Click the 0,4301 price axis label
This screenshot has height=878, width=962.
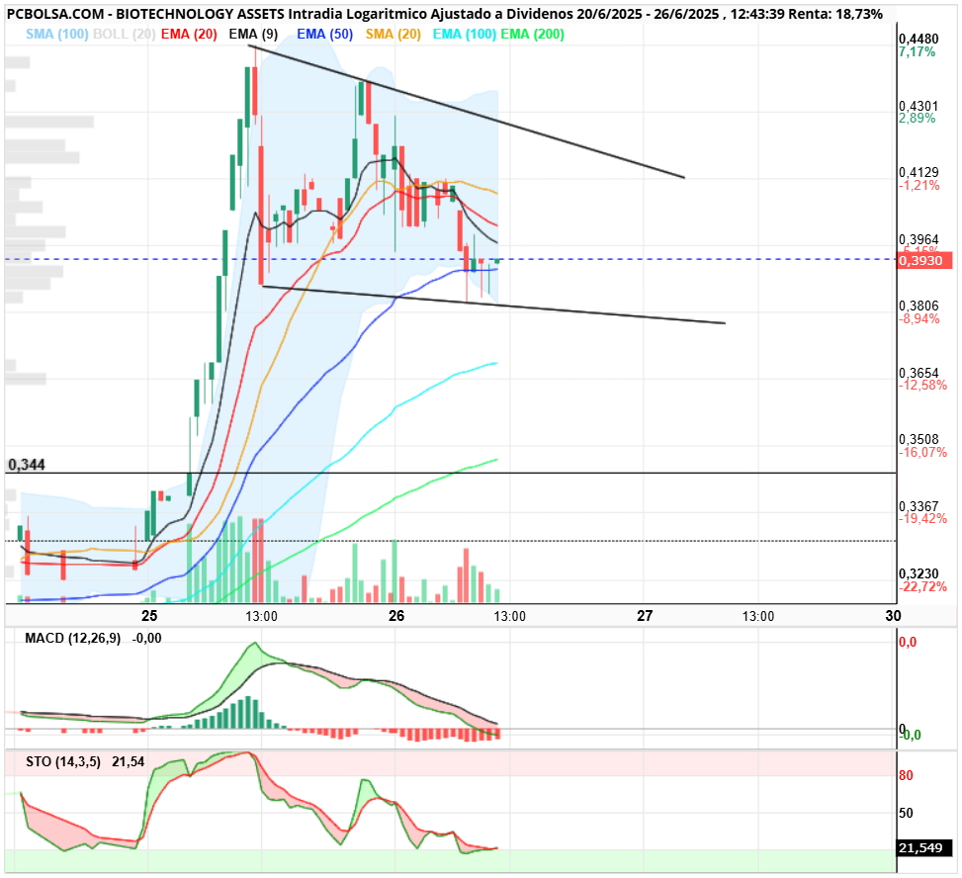918,106
